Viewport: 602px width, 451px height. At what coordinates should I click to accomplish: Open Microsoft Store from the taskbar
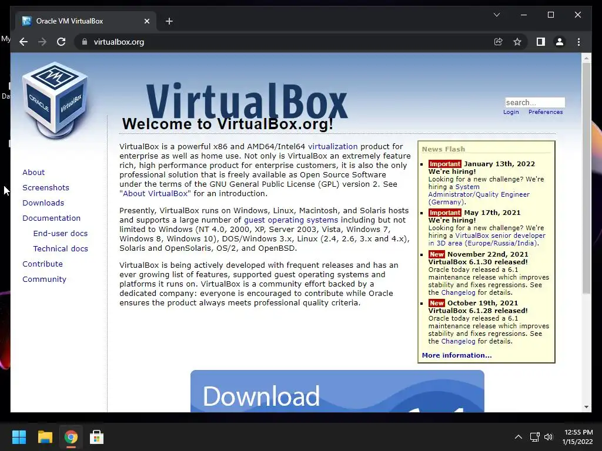96,437
